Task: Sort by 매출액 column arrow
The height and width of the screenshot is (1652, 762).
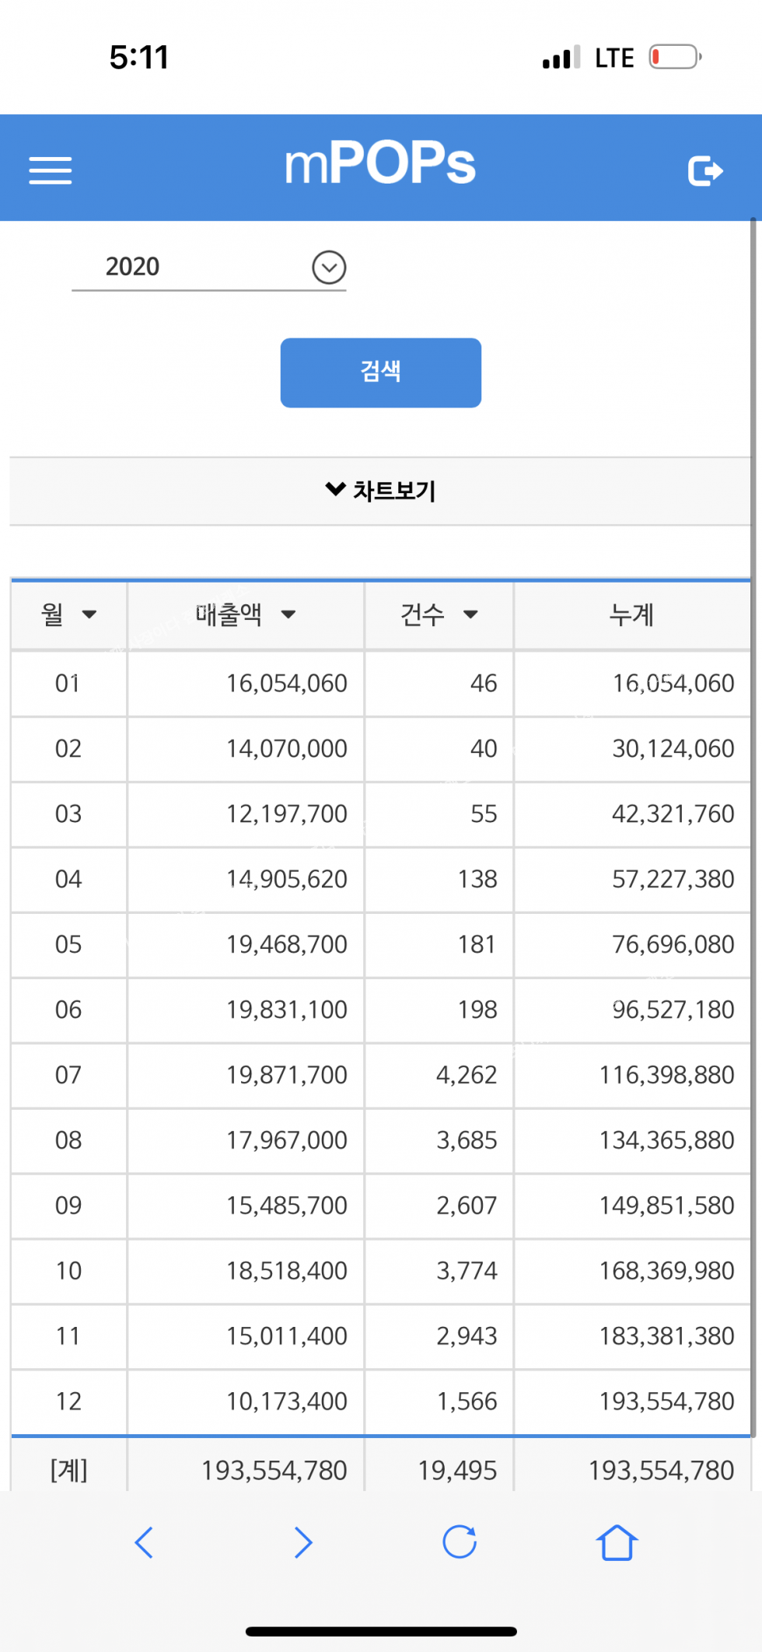Action: (x=288, y=614)
